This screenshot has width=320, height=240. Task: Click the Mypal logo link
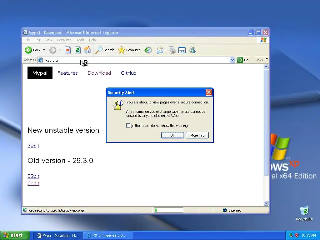pyautogui.click(x=40, y=72)
